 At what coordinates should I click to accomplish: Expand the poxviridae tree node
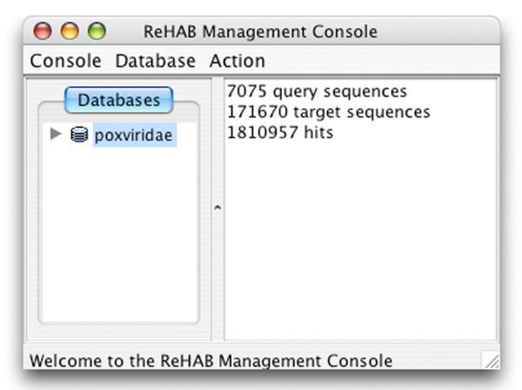(57, 135)
